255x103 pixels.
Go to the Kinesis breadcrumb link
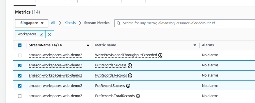pos(70,23)
